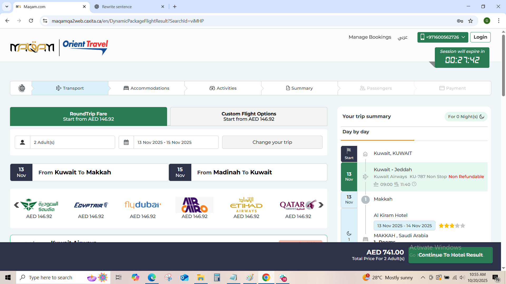The width and height of the screenshot is (506, 284).
Task: Filter flights by flydubai logo
Action: 143,205
